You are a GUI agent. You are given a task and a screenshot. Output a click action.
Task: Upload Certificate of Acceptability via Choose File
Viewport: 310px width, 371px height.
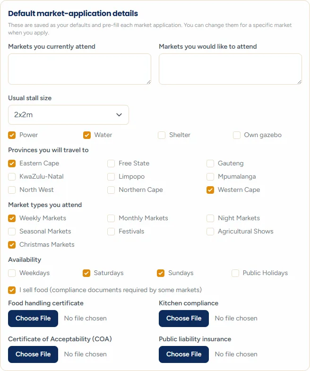pos(33,354)
